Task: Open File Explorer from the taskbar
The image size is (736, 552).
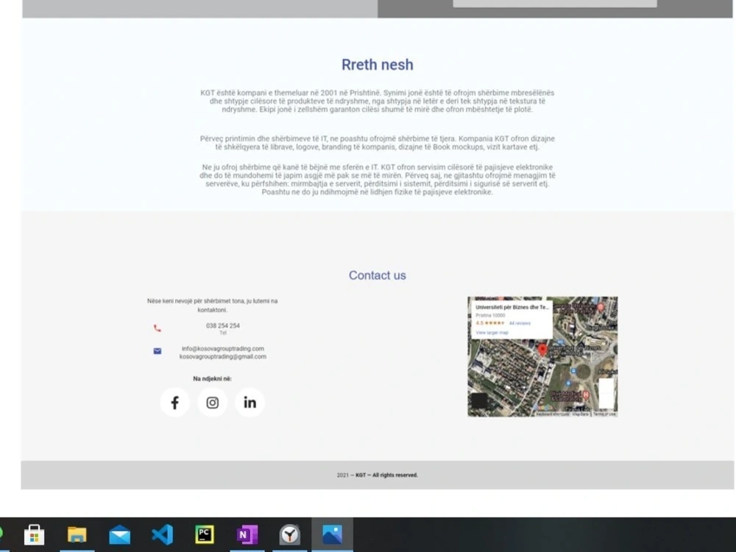Action: coord(77,534)
